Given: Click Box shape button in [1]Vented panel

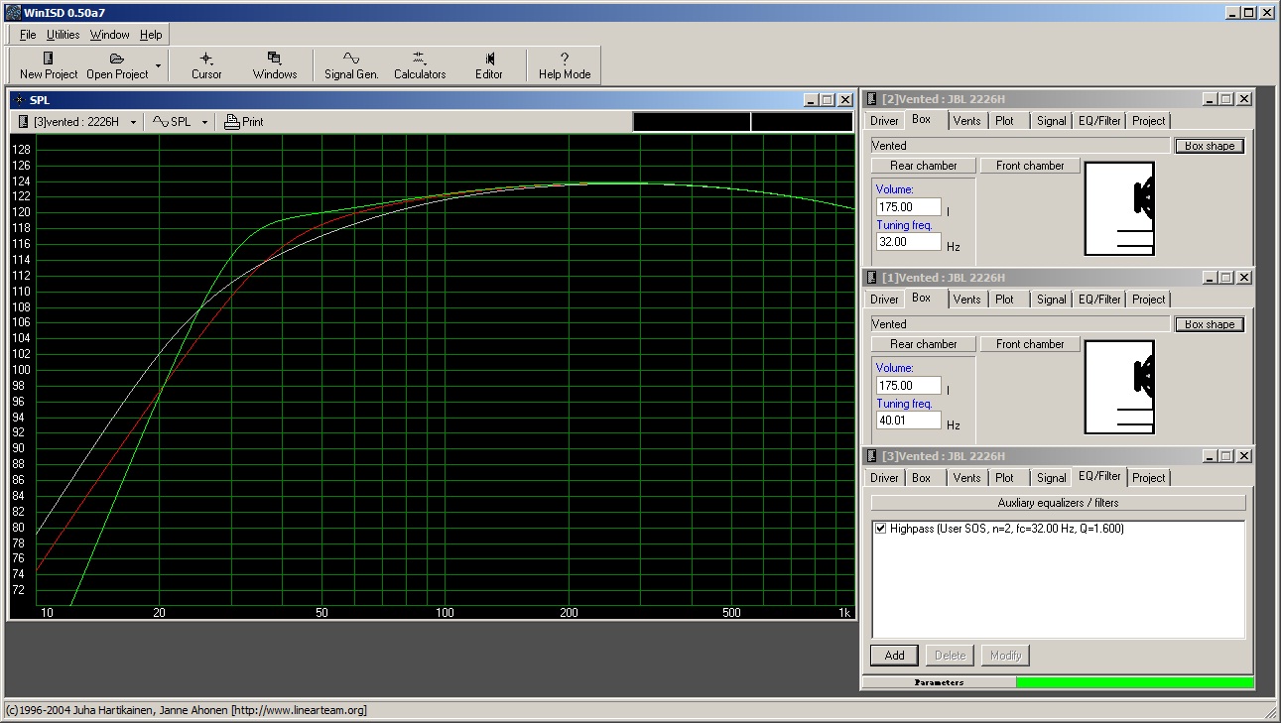Looking at the screenshot, I should [x=1209, y=324].
